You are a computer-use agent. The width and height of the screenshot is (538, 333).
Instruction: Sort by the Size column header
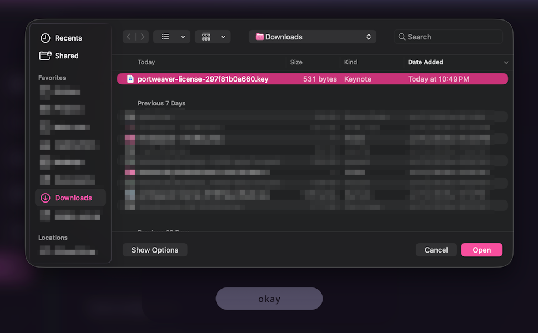(296, 62)
